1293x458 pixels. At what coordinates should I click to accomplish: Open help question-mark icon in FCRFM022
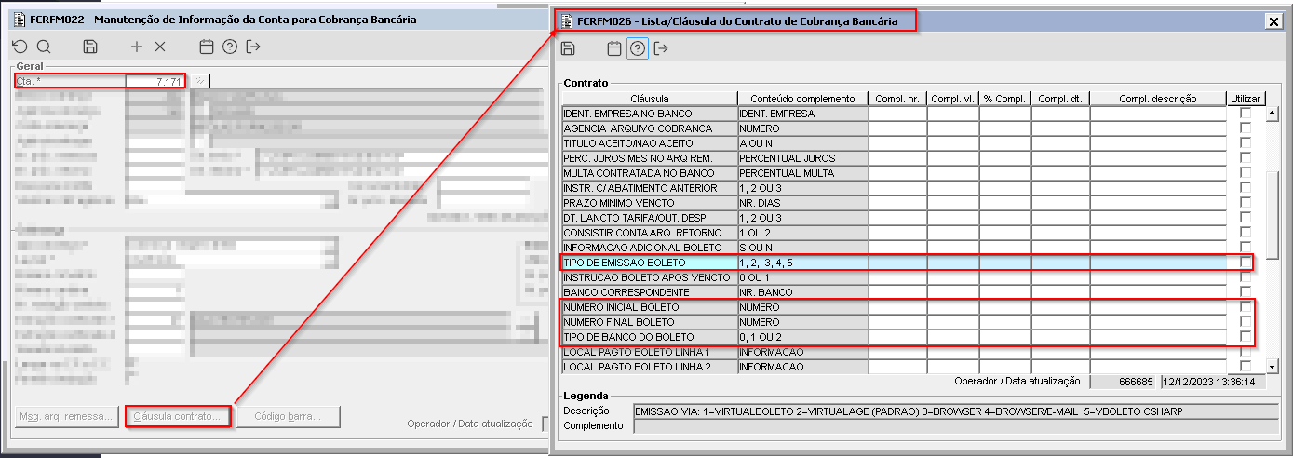[230, 47]
